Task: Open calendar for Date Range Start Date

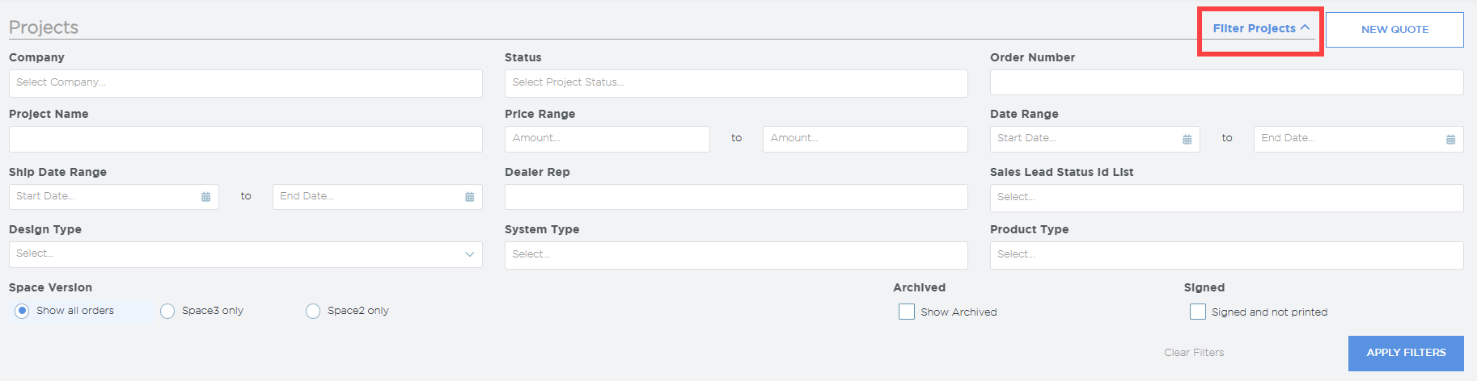Action: coord(1187,140)
